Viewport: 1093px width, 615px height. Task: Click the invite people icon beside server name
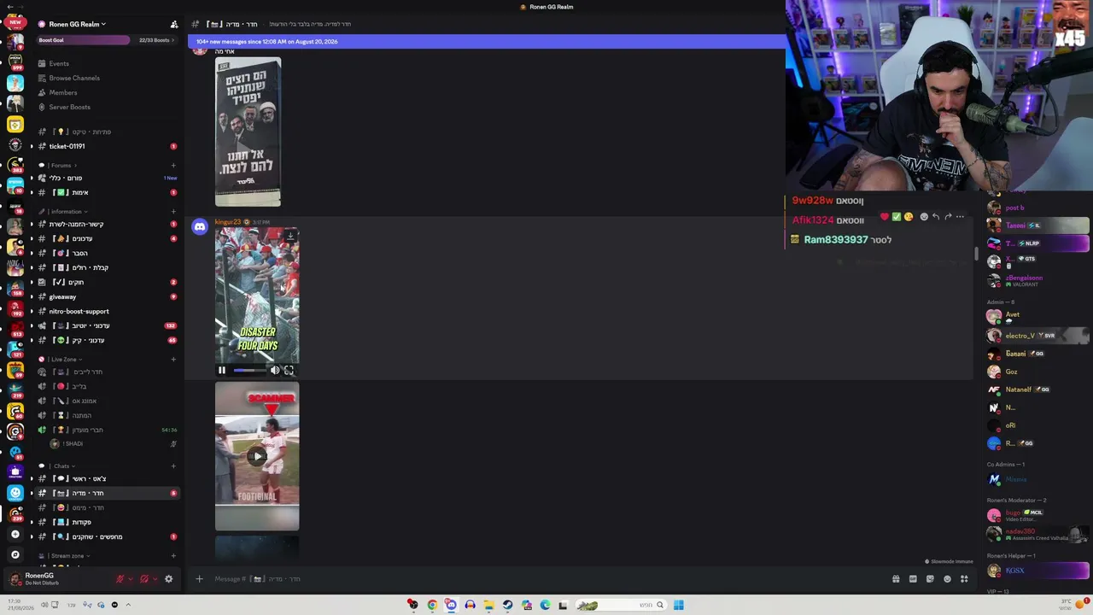coord(174,24)
